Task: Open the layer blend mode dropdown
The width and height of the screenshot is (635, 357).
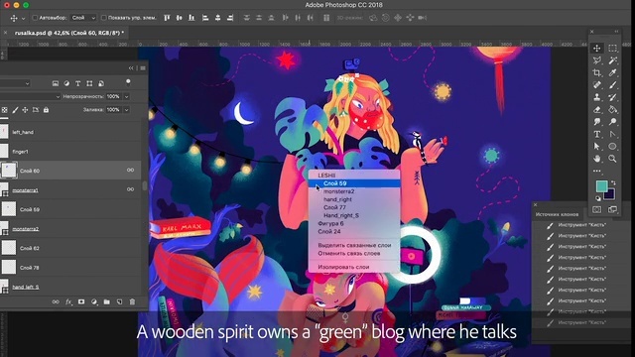Action: (x=30, y=97)
